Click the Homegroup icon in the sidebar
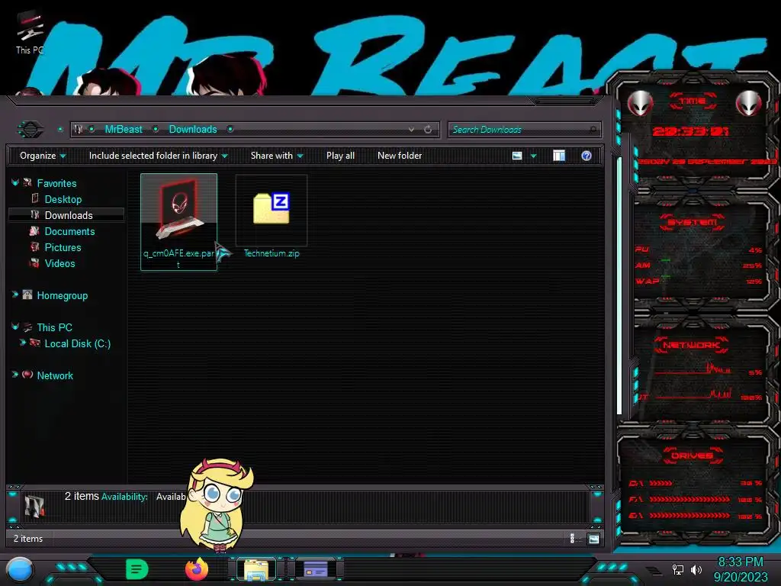Viewport: 781px width, 586px height. tap(27, 295)
